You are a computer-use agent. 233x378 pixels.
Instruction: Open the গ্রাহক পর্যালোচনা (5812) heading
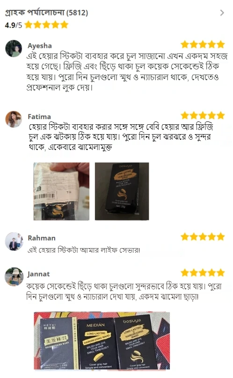(x=46, y=12)
